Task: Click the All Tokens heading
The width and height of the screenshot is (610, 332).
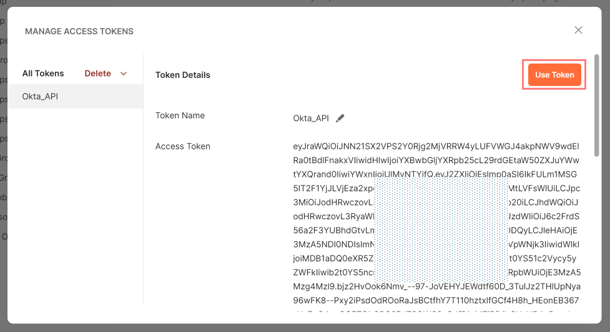Action: tap(43, 74)
